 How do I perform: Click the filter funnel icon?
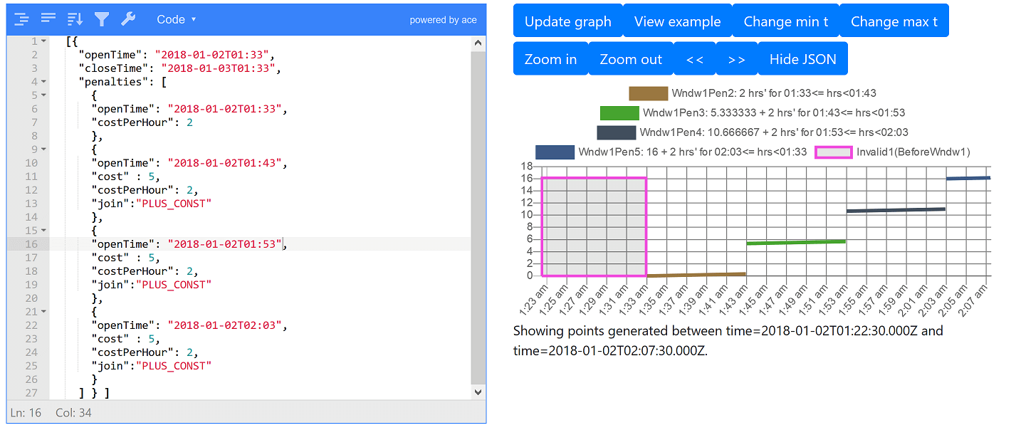102,19
